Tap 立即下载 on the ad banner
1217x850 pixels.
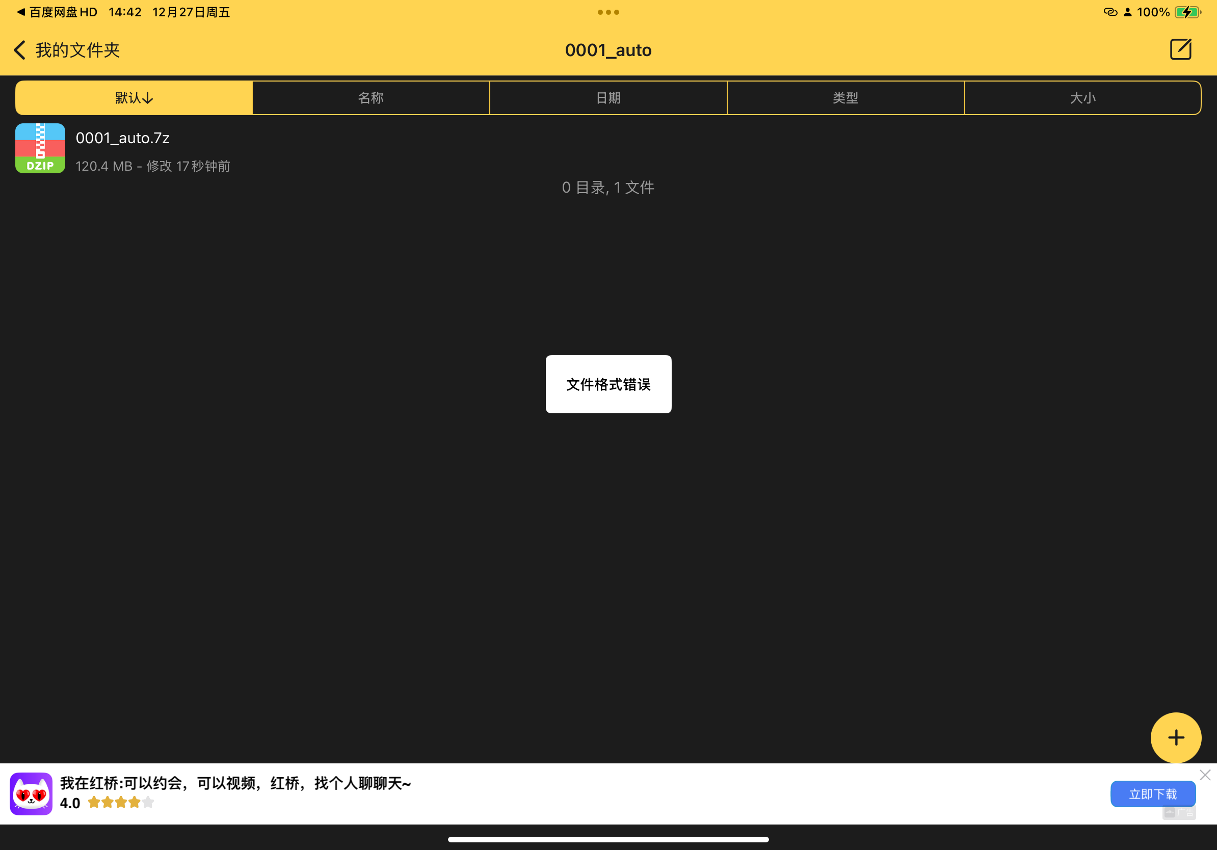click(1153, 793)
